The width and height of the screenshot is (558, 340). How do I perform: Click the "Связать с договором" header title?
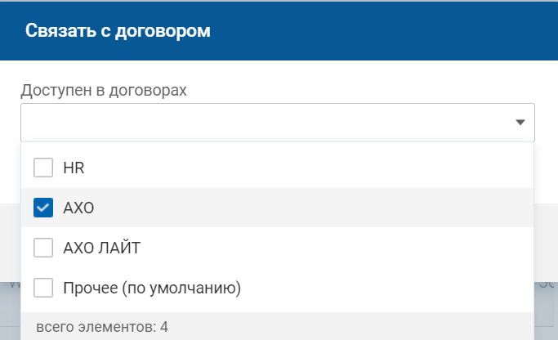pyautogui.click(x=118, y=31)
